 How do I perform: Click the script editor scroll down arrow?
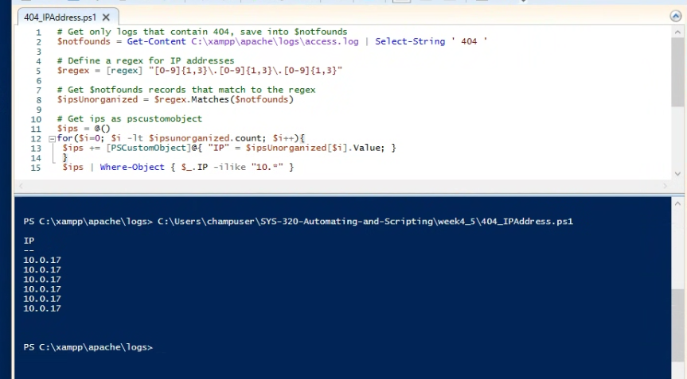click(x=677, y=174)
